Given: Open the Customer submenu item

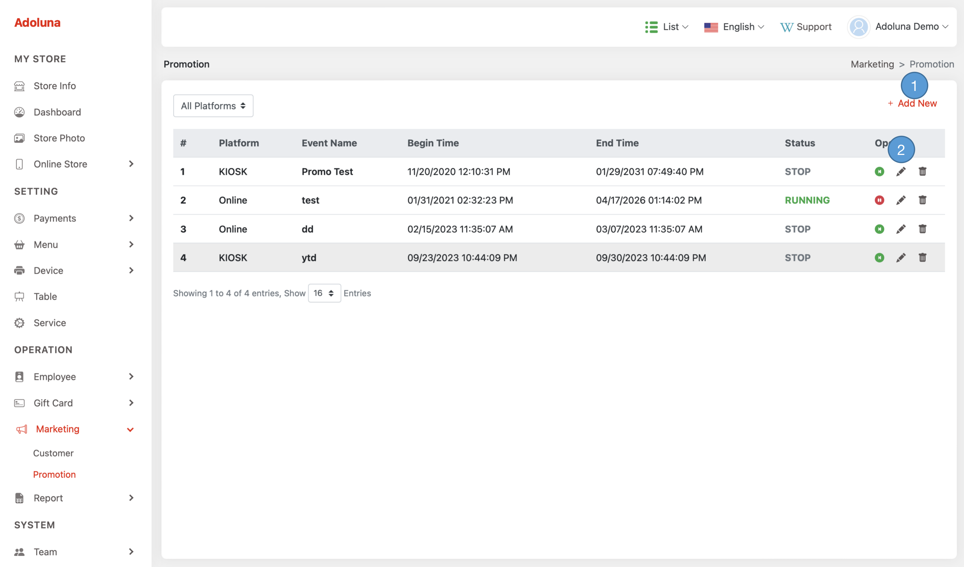Looking at the screenshot, I should 53,453.
